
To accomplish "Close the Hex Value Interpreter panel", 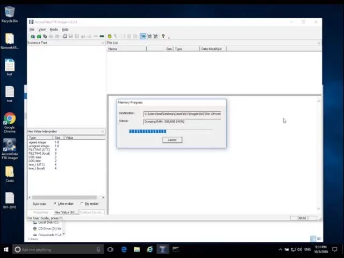I will [103, 131].
